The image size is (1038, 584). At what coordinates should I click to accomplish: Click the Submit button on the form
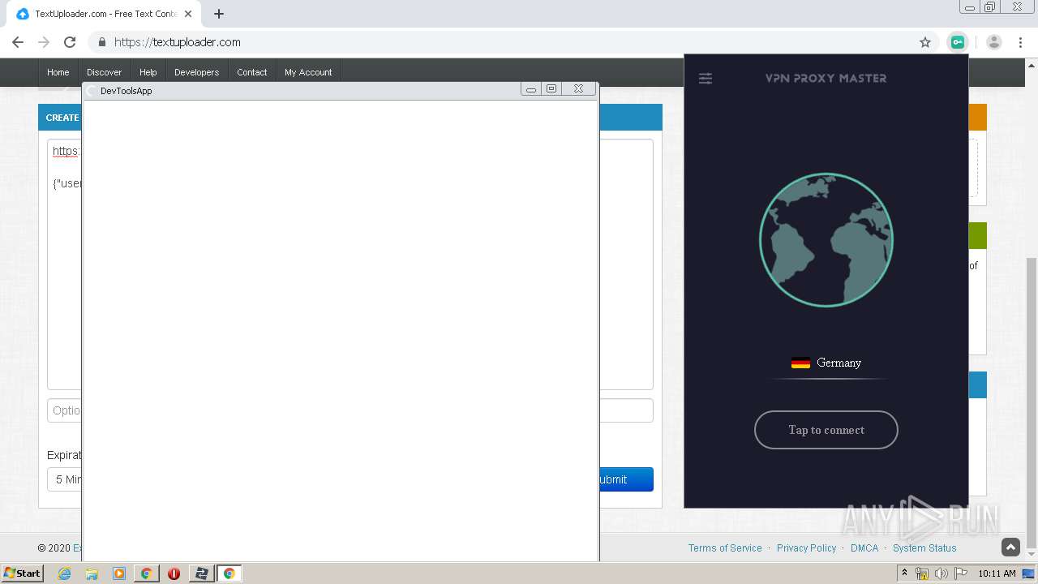(626, 479)
